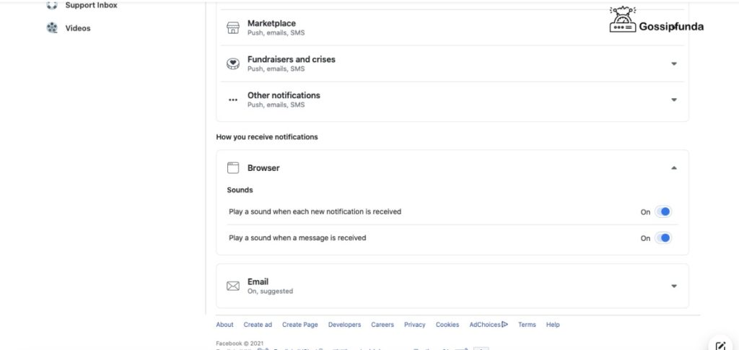
Task: Expand Other notifications options
Action: coord(674,100)
